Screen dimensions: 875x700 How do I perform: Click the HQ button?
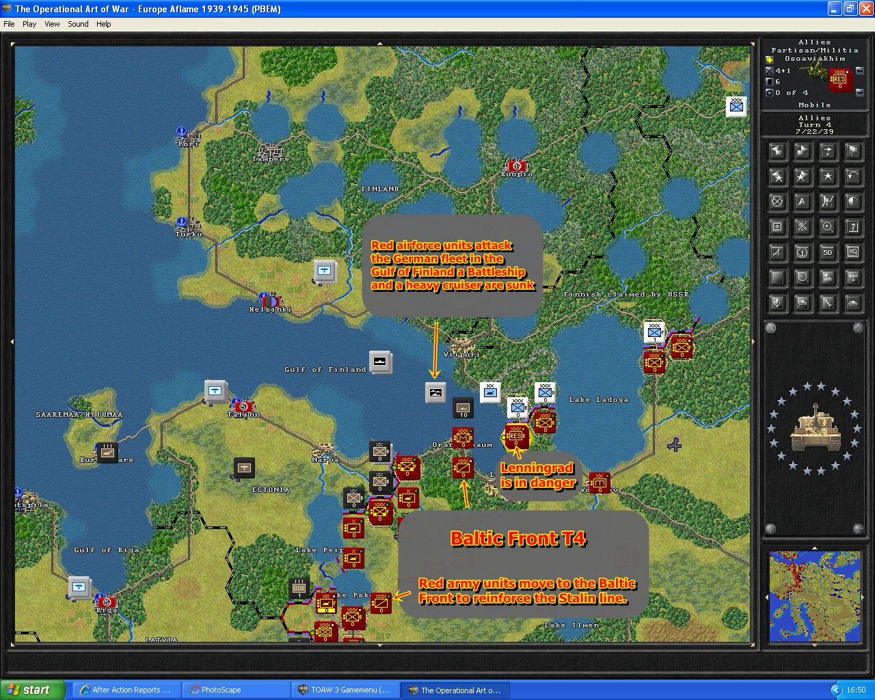[x=853, y=252]
